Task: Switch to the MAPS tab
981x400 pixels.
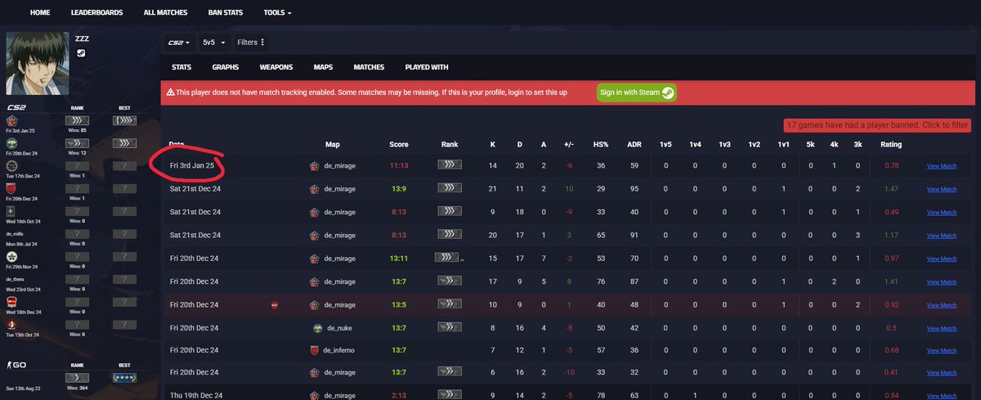Action: (x=323, y=67)
